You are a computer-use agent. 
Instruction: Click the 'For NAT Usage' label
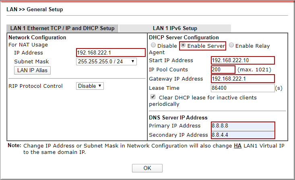28,45
